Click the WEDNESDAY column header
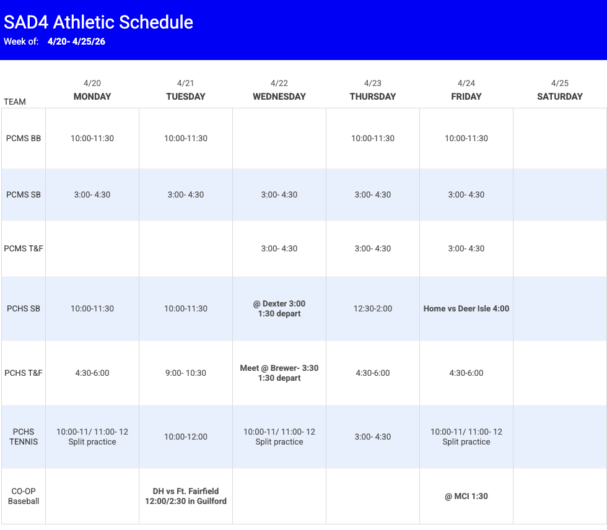 [279, 96]
